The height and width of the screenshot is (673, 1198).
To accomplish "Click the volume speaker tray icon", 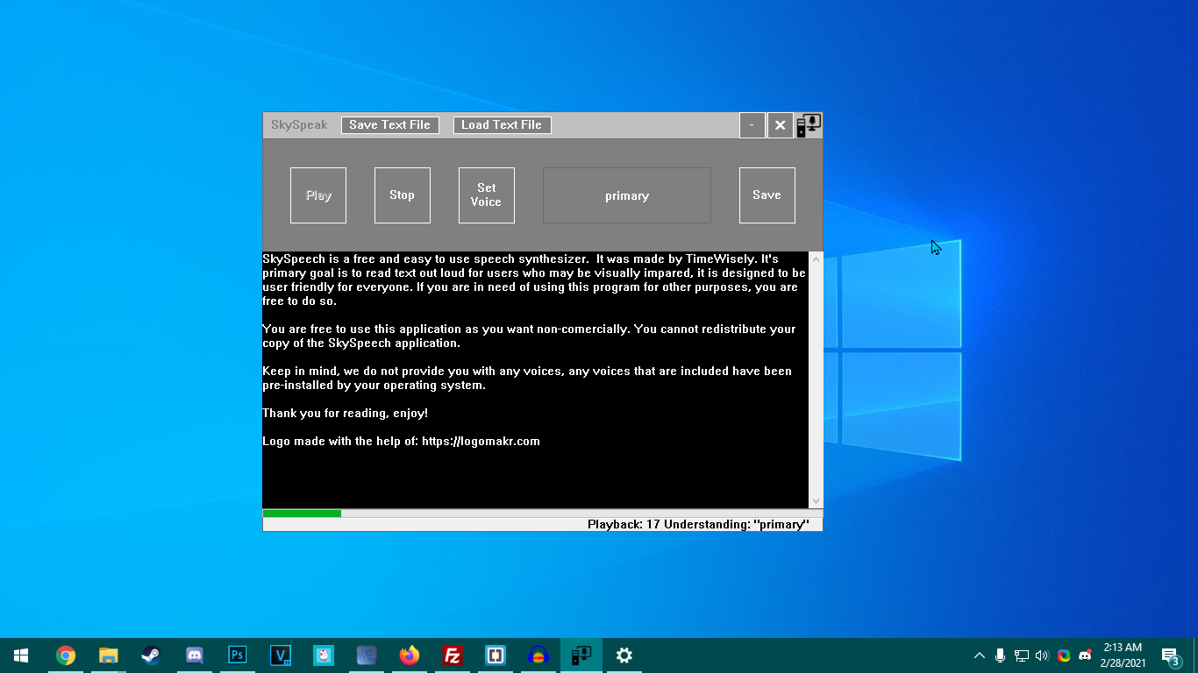I will tap(1042, 655).
